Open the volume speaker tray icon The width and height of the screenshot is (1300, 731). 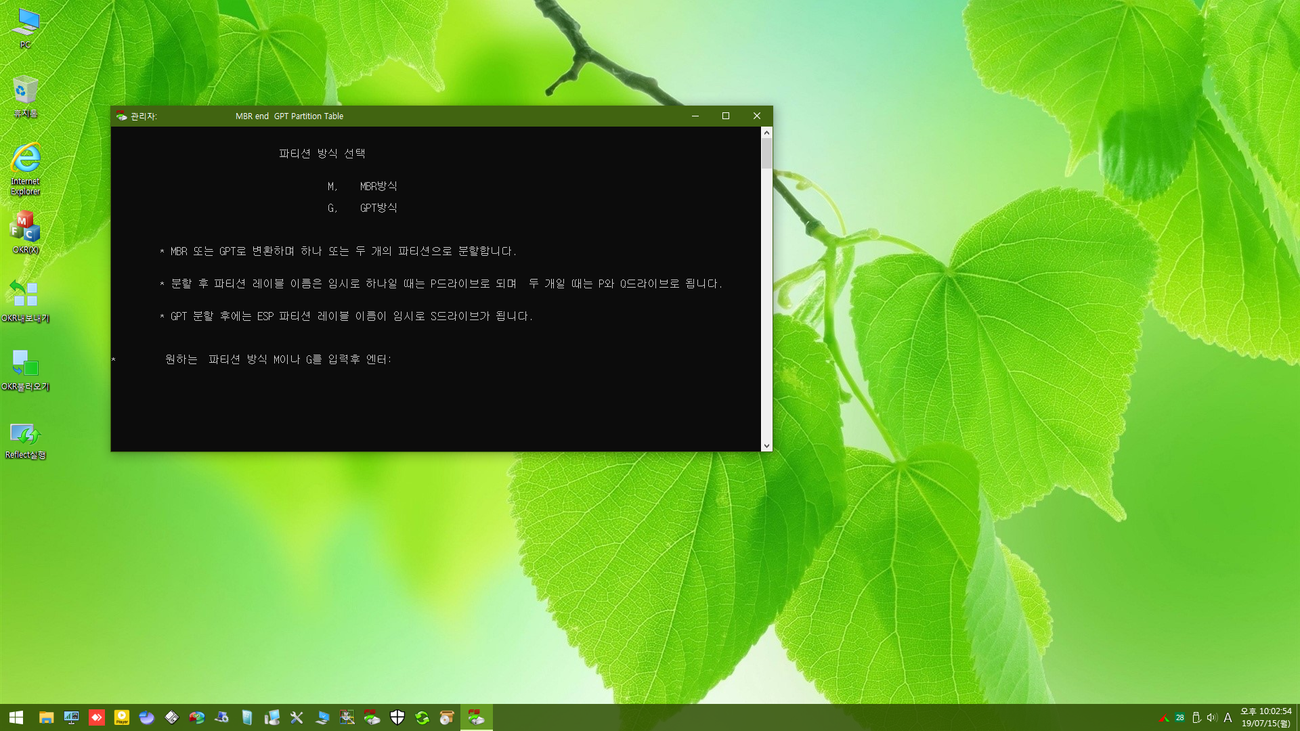click(1212, 718)
